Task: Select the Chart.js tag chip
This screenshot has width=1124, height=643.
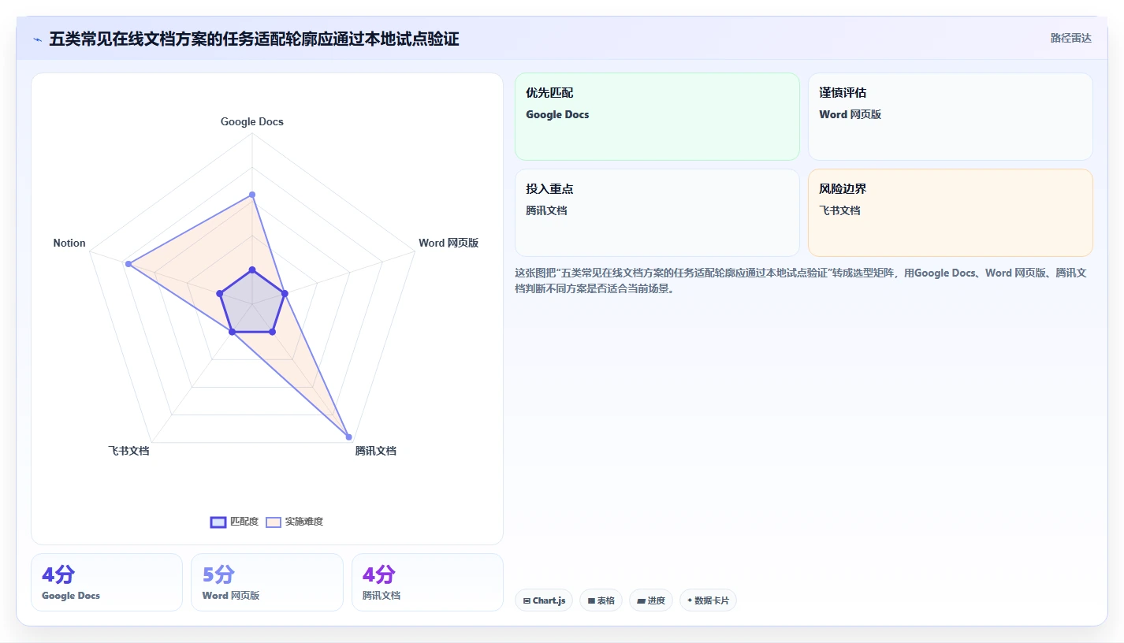Action: click(x=544, y=600)
